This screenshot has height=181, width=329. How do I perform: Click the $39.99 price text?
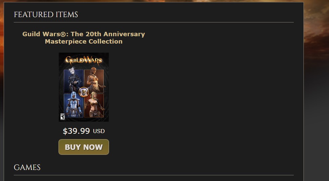[77, 131]
